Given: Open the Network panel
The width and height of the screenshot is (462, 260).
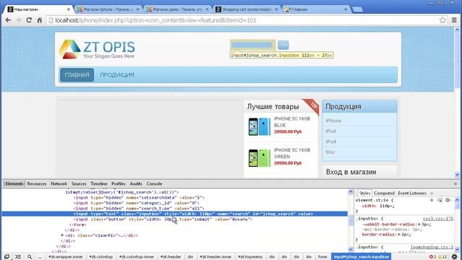Looking at the screenshot, I should click(58, 183).
